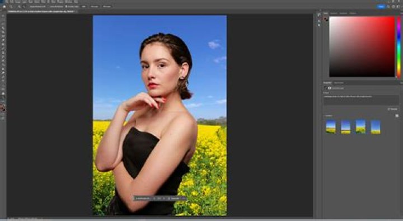The width and height of the screenshot is (403, 221).
Task: Switch to the Properties tab
Action: pyautogui.click(x=327, y=83)
